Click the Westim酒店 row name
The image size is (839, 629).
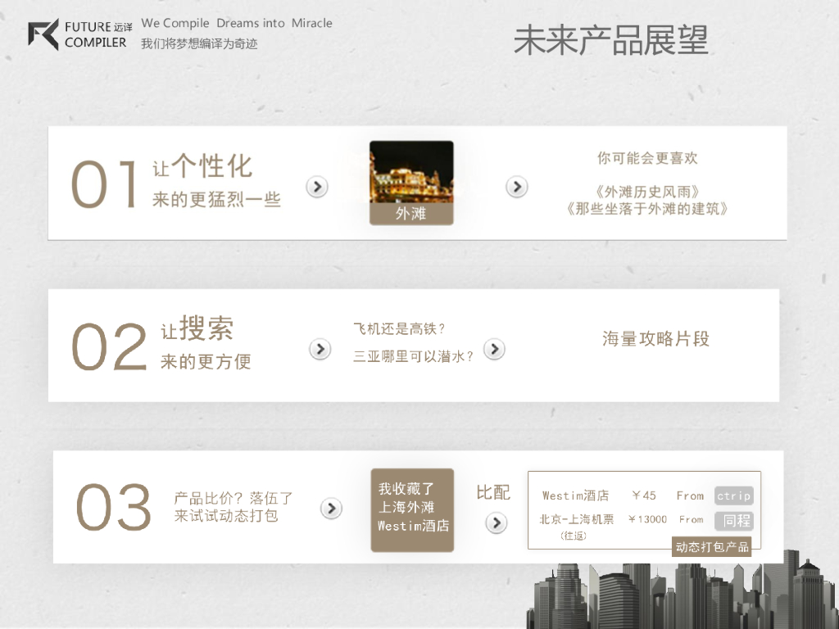(575, 496)
